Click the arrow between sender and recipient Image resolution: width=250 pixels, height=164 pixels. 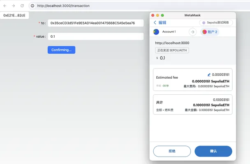click(x=192, y=32)
